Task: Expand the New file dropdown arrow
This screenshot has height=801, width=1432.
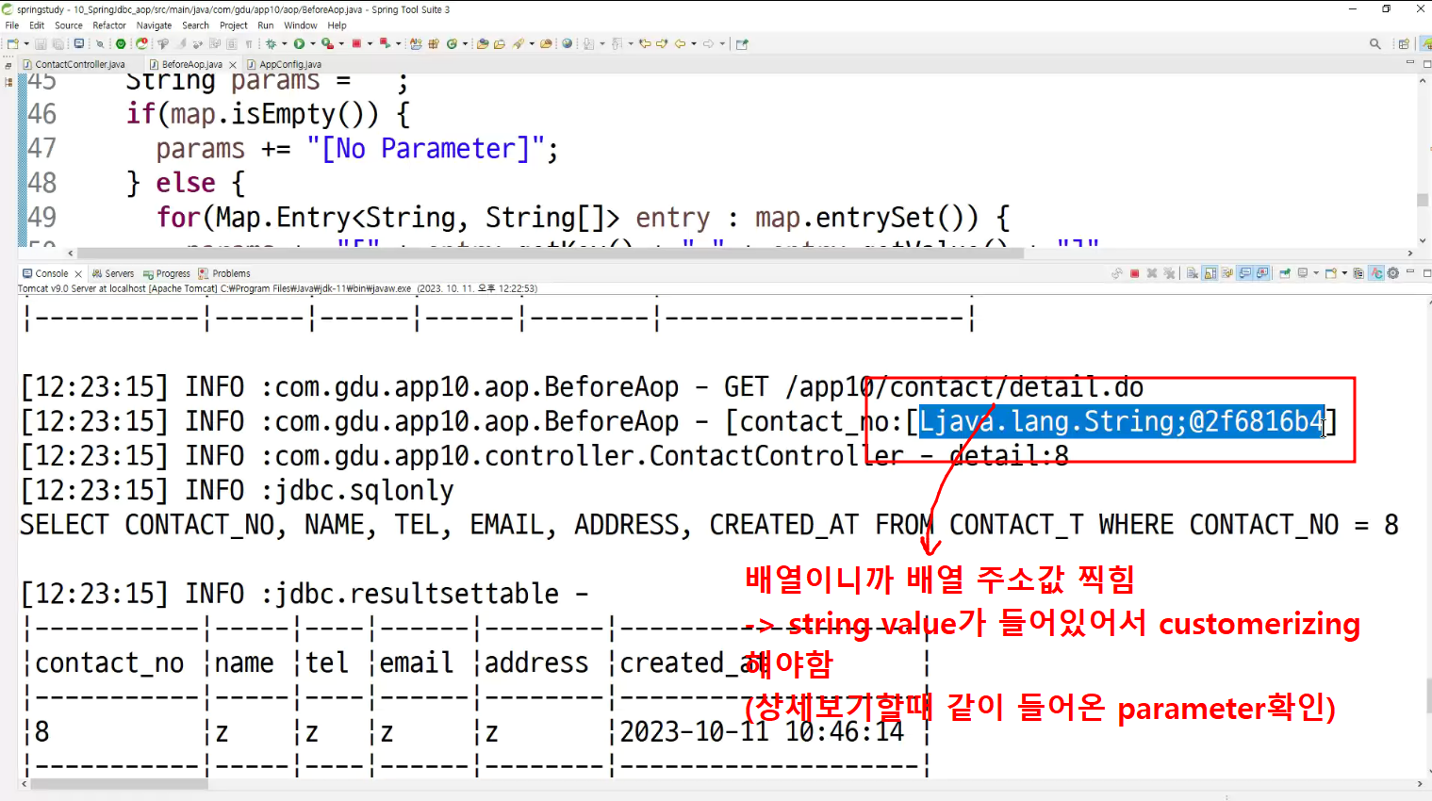Action: (x=26, y=43)
